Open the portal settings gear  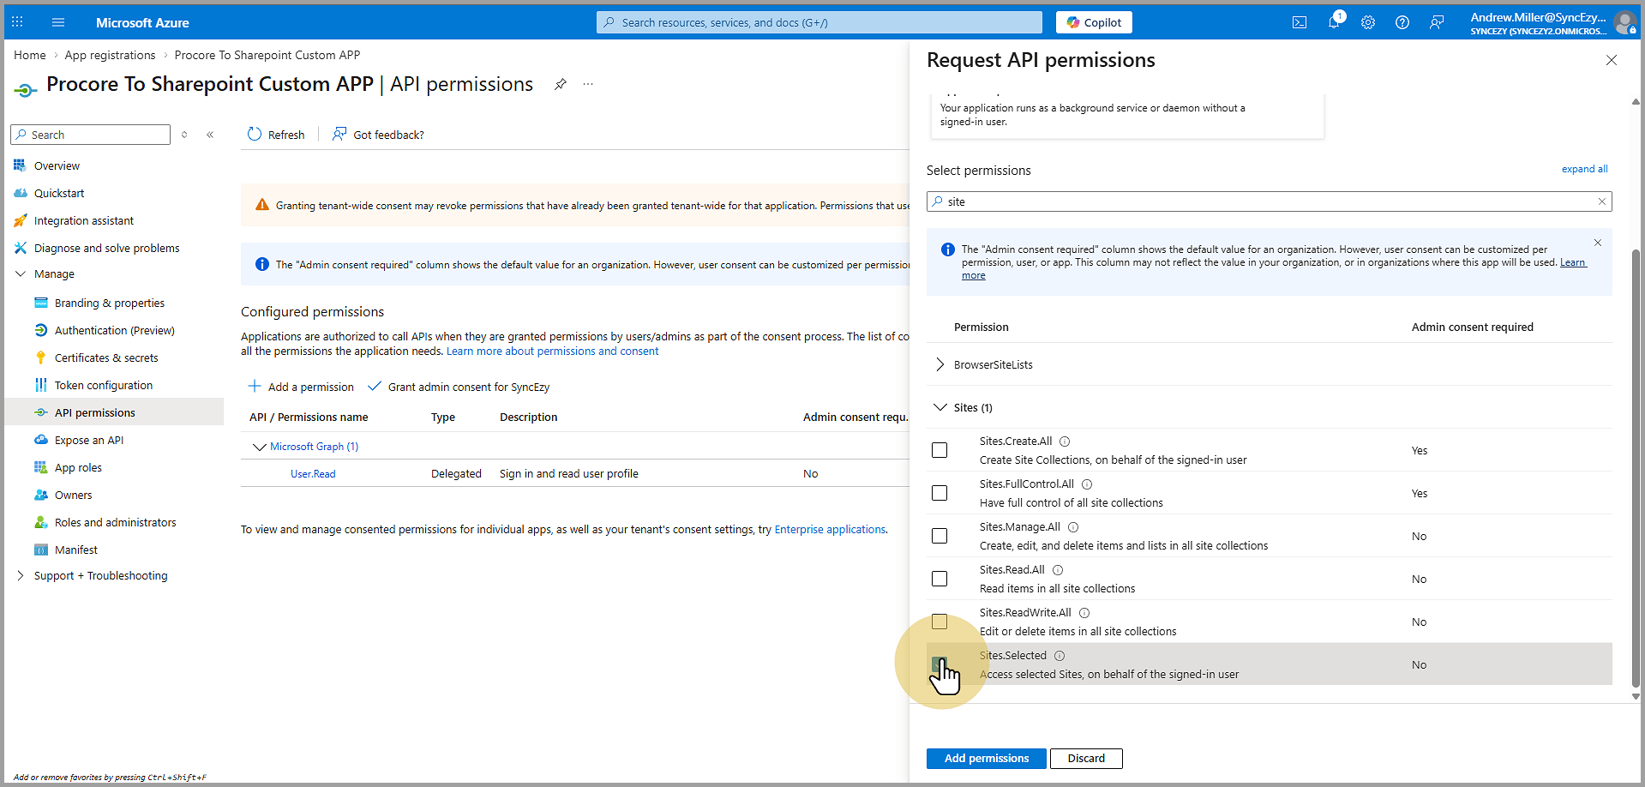tap(1368, 22)
